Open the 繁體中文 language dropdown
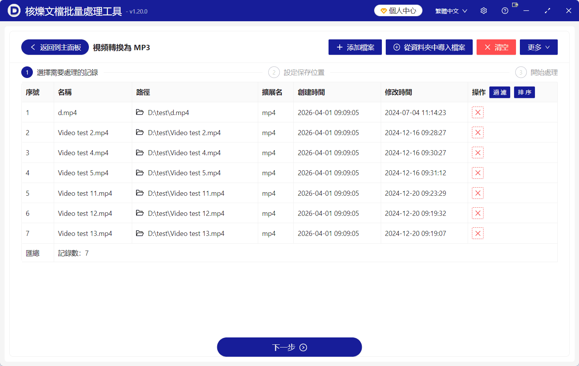579x366 pixels. pyautogui.click(x=451, y=10)
